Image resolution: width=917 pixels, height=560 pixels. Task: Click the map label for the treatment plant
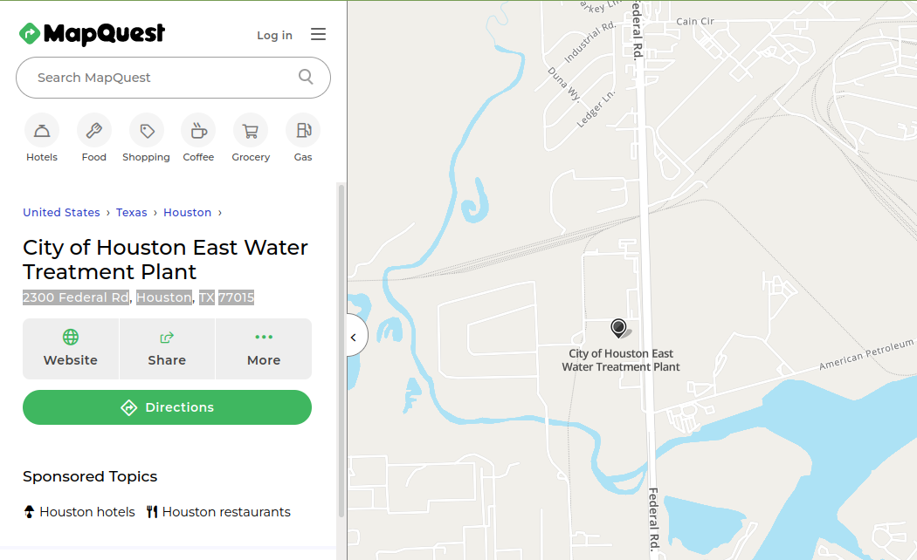[621, 360]
